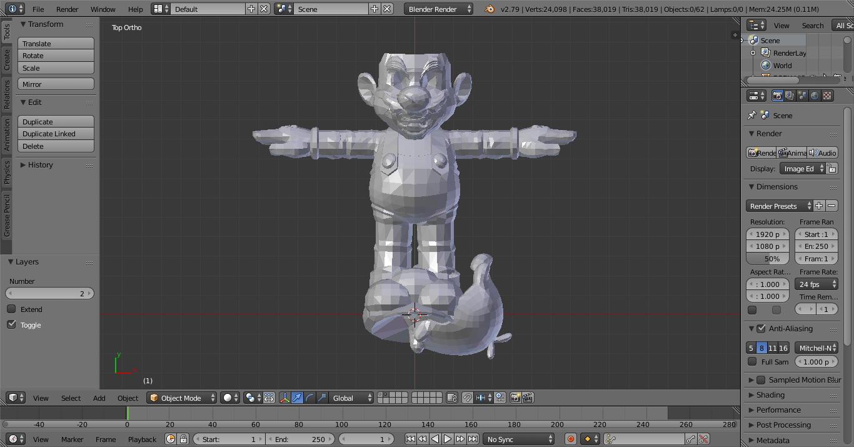Open the Render Presets dropdown
Screen dimensions: 854x447
pyautogui.click(x=780, y=206)
